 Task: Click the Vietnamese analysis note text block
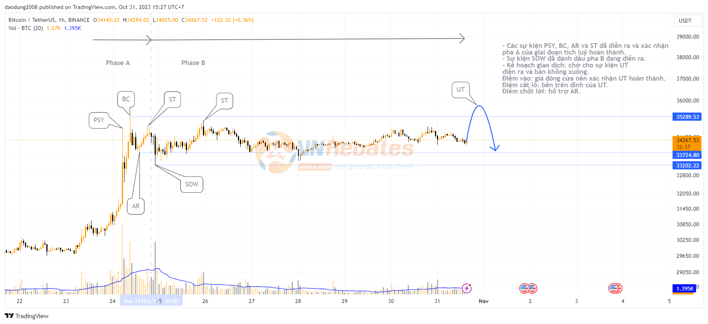point(585,69)
